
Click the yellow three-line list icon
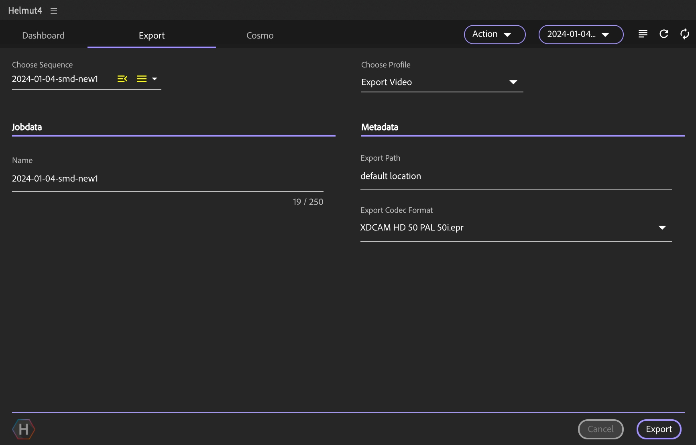pos(142,79)
